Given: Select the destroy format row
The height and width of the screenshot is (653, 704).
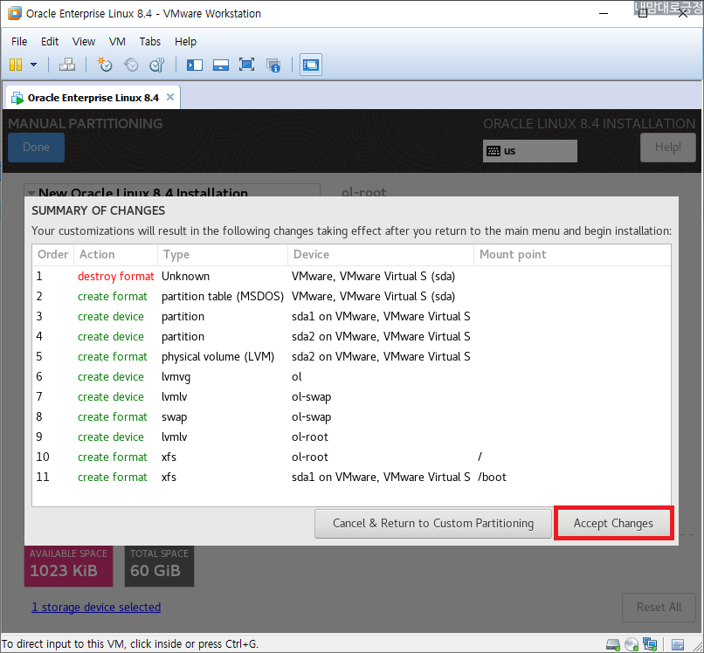Looking at the screenshot, I should coord(351,276).
